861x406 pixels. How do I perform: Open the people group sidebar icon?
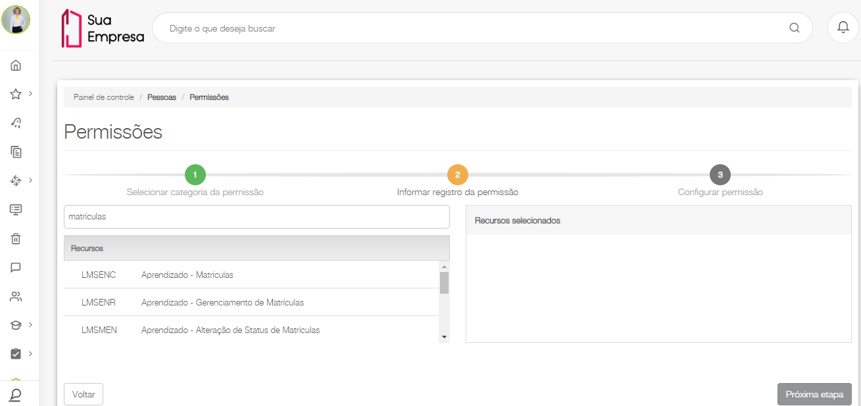[16, 296]
